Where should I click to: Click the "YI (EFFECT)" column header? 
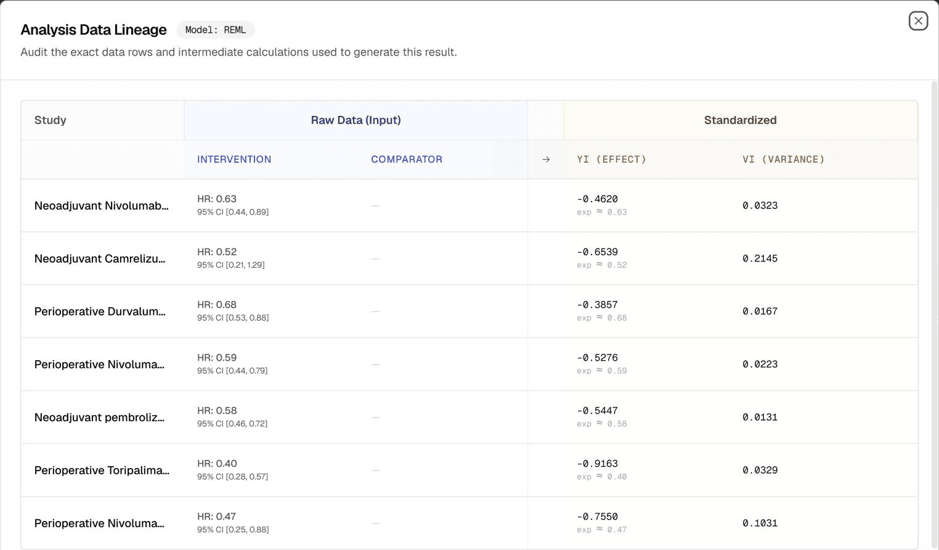(612, 159)
